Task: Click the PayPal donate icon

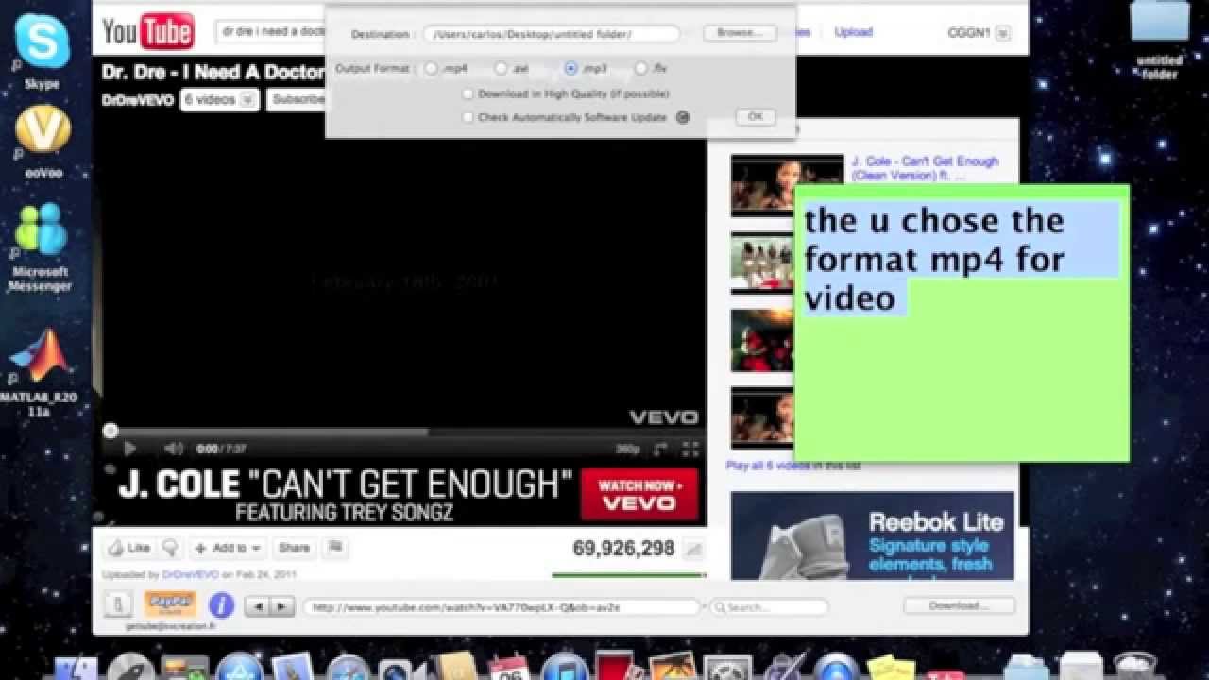Action: tap(170, 603)
